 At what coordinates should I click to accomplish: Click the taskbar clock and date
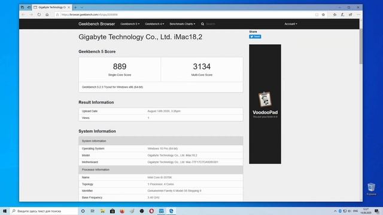(366, 211)
